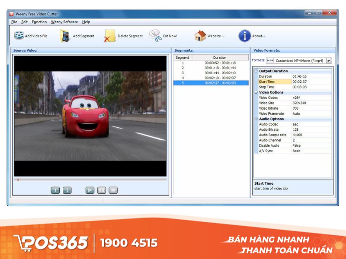
Task: Click the Weeny Free Video Cutter title bar icon
Action: click(12, 14)
